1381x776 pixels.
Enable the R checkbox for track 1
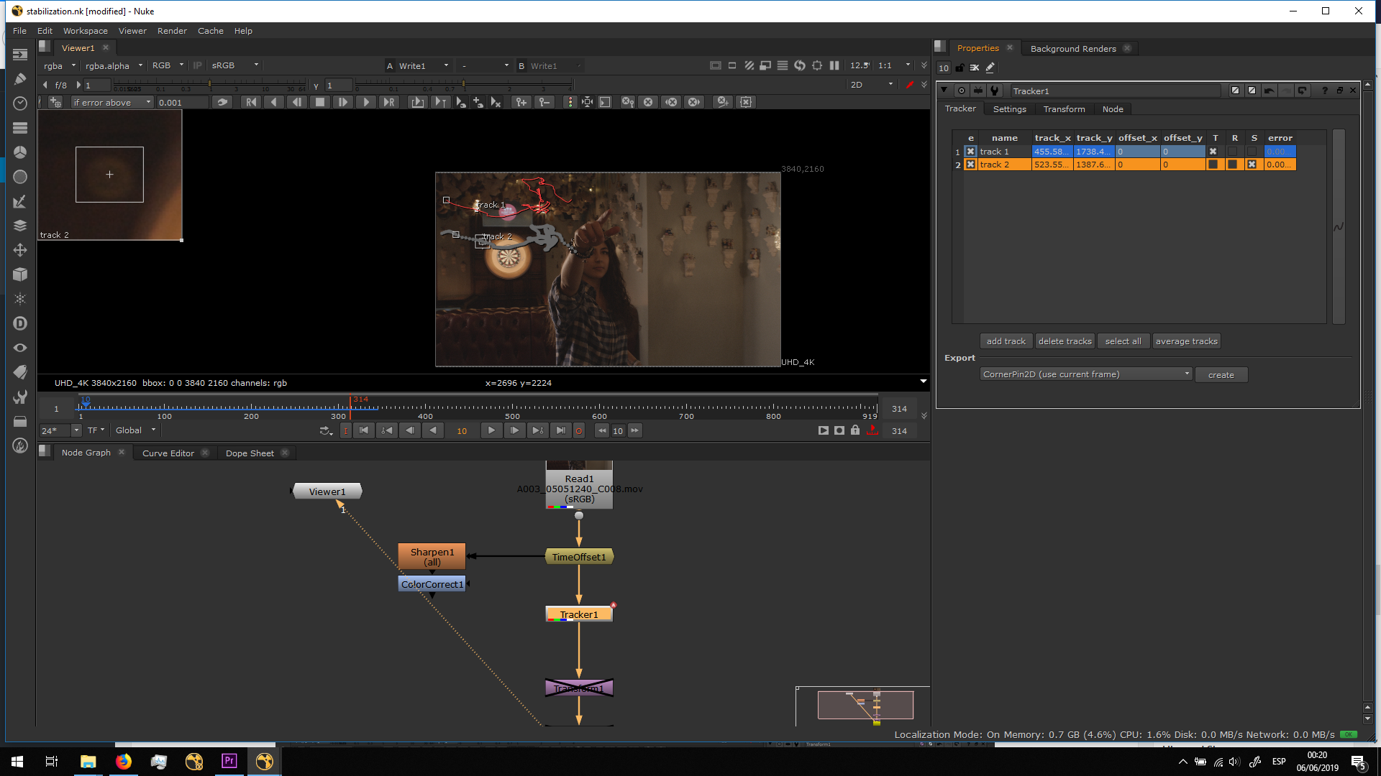click(1233, 152)
